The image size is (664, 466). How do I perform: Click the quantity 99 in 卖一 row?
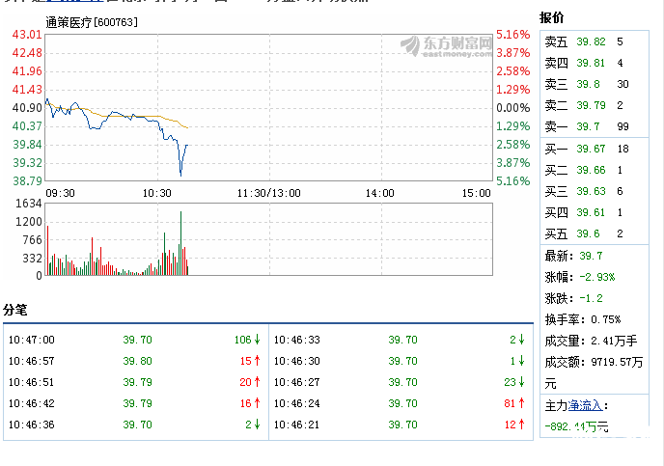point(622,126)
